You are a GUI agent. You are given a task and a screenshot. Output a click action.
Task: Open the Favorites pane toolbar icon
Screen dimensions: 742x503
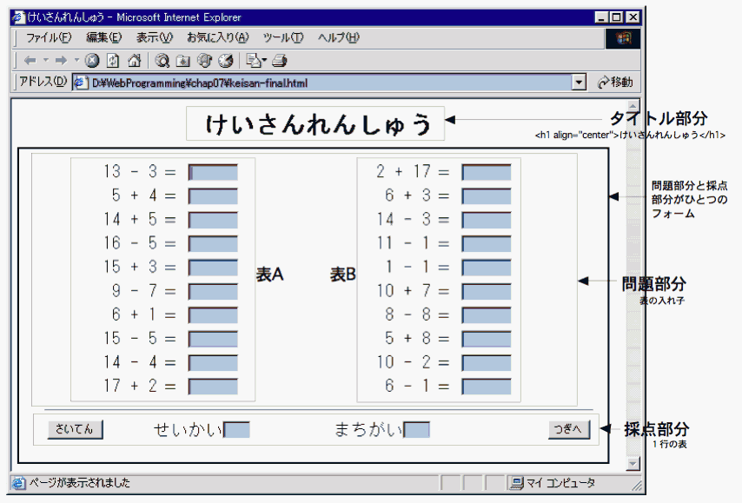182,61
